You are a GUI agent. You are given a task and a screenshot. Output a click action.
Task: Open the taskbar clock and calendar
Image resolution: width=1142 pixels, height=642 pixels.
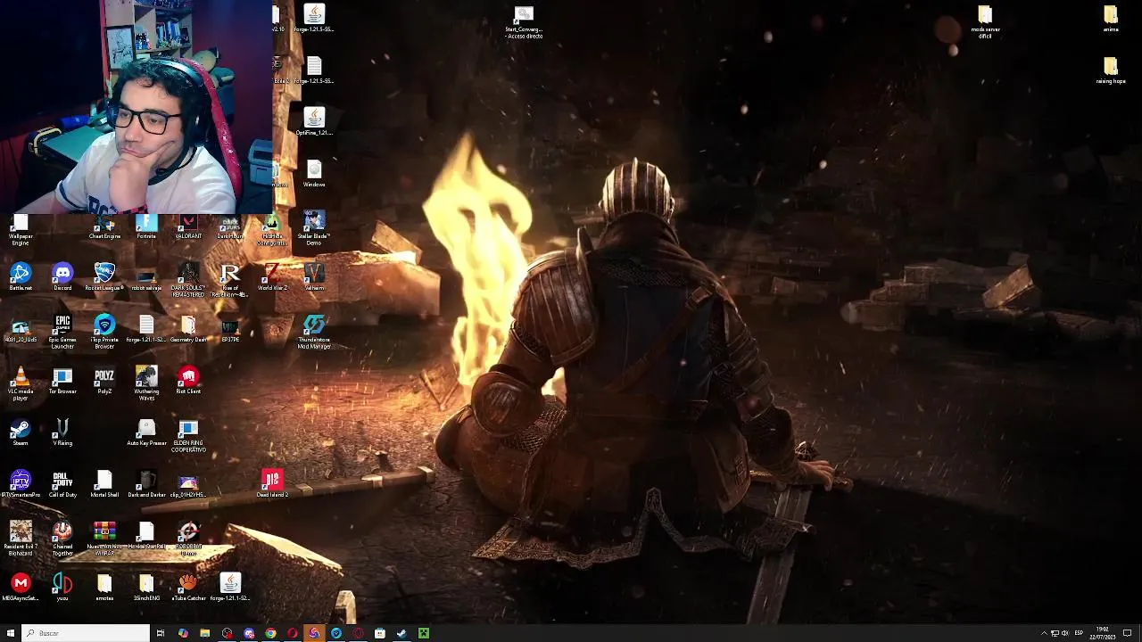click(1103, 633)
